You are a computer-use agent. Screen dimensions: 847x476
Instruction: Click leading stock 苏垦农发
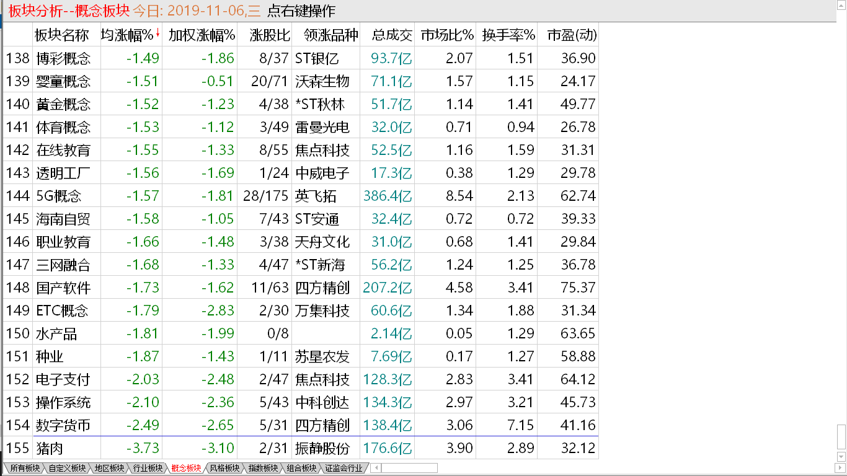(x=322, y=356)
